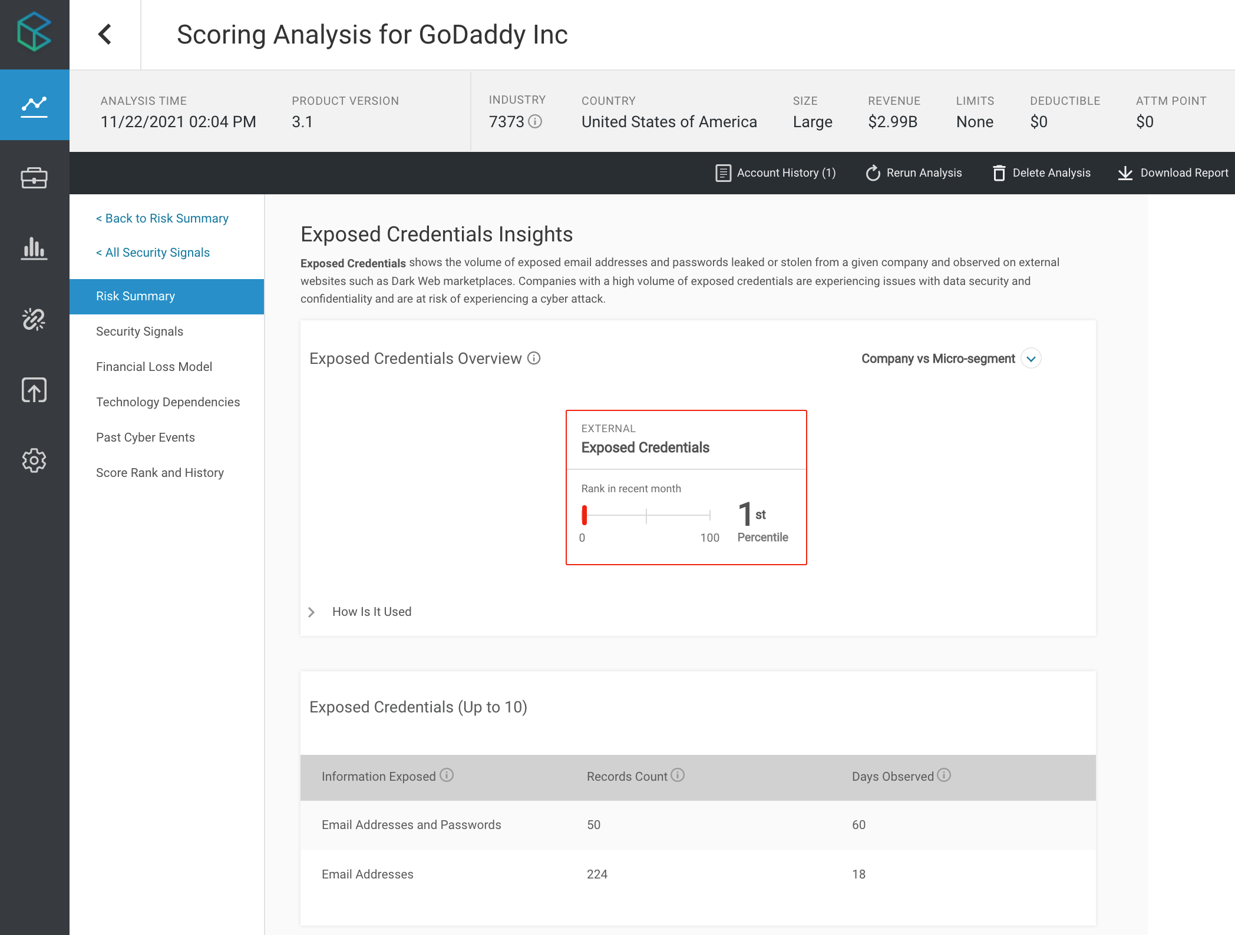
Task: Click the Scoring Analysis for GoDaddy Inc title
Action: pyautogui.click(x=372, y=35)
